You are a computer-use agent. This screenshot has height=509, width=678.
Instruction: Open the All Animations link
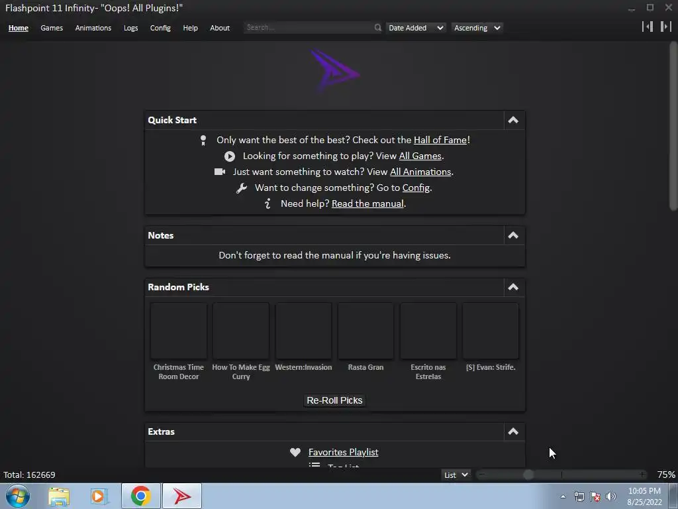[420, 172]
